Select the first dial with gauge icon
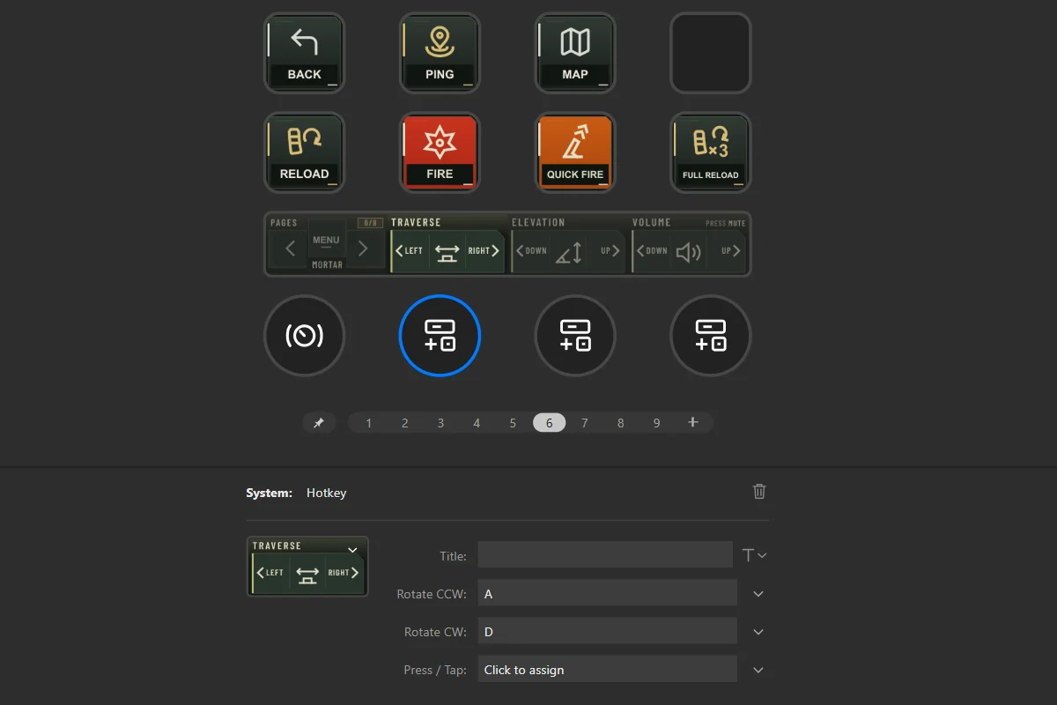1057x705 pixels. tap(304, 336)
